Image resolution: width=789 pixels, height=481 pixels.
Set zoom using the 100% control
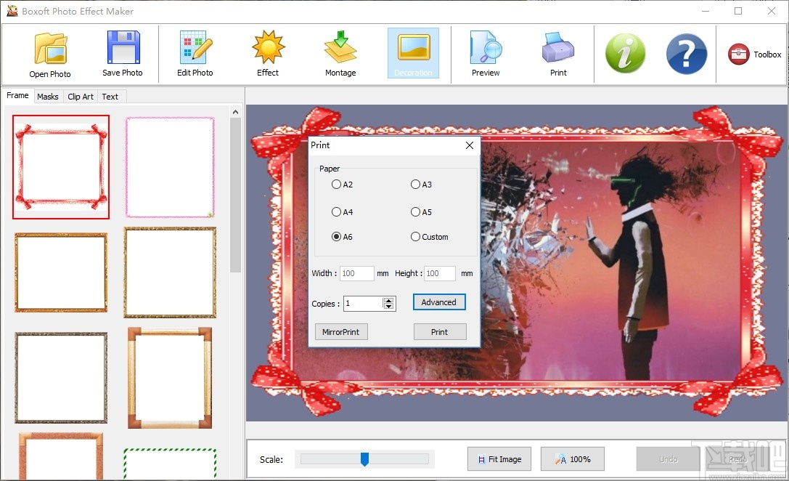[572, 458]
